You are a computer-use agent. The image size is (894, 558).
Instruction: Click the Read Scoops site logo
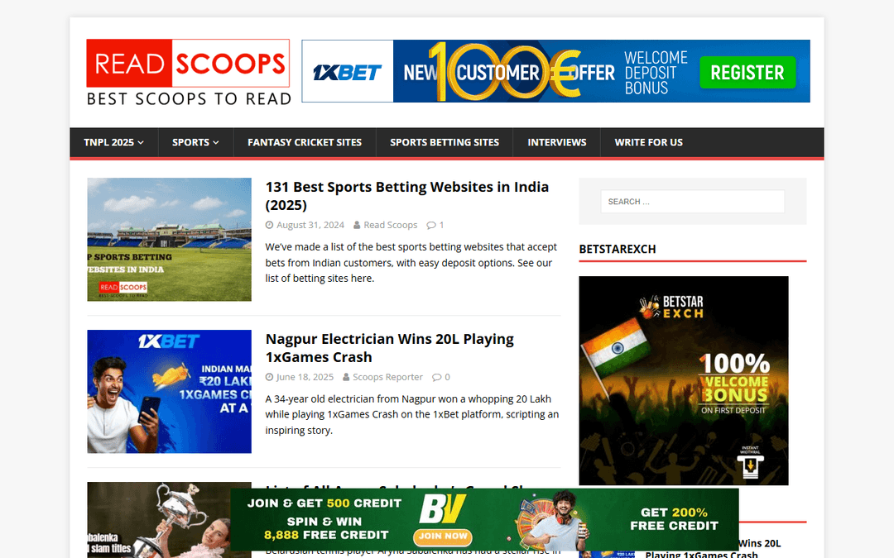pyautogui.click(x=188, y=72)
